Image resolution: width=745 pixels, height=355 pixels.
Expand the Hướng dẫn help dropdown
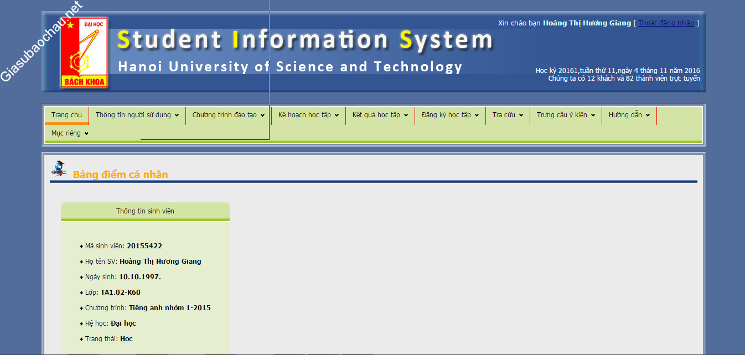click(629, 115)
